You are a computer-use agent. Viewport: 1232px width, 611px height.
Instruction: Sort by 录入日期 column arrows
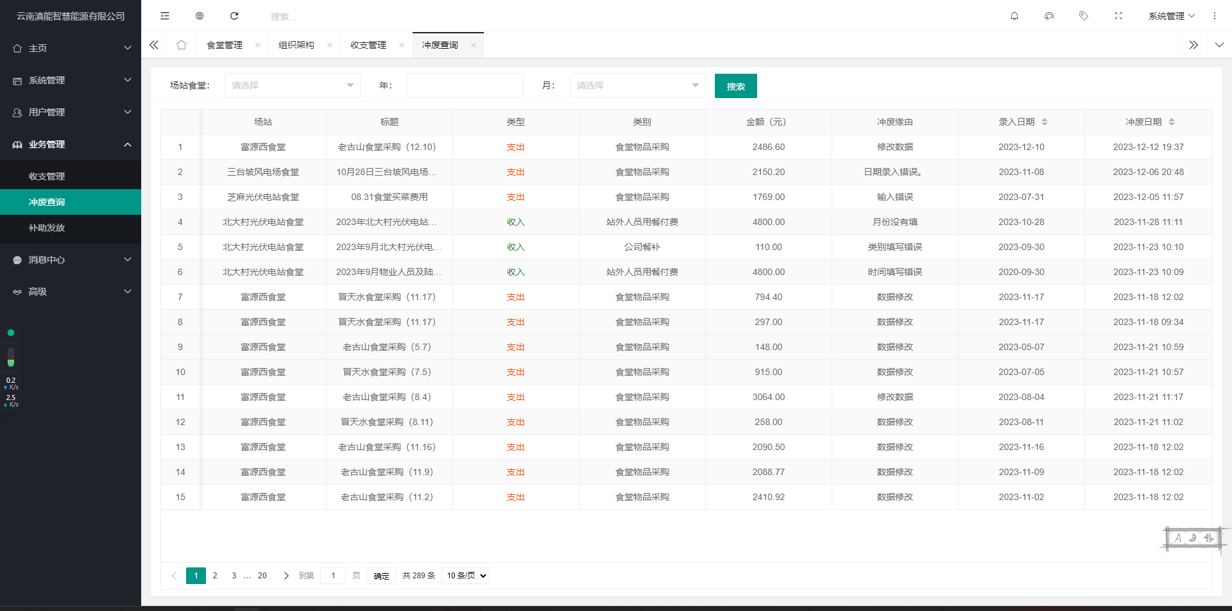(x=1045, y=122)
